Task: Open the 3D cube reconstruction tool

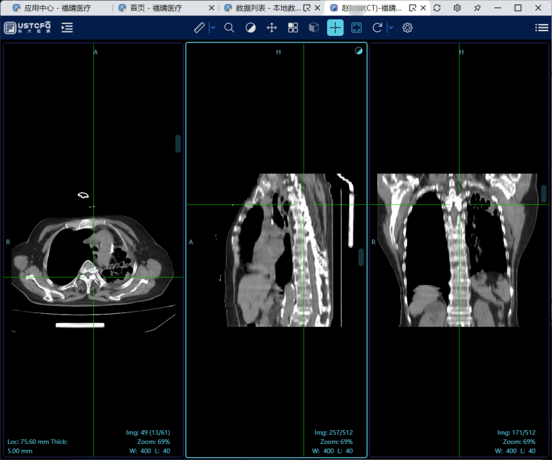Action: coord(314,28)
